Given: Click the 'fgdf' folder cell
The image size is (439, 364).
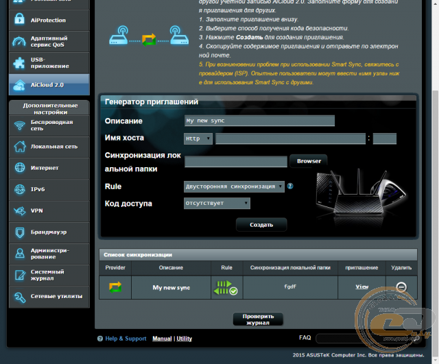Looking at the screenshot, I should [x=290, y=287].
